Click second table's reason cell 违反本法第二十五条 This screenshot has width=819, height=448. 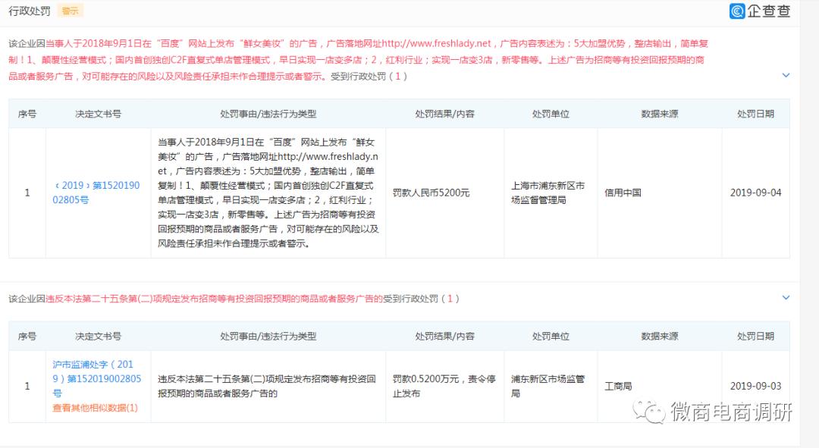click(x=267, y=386)
